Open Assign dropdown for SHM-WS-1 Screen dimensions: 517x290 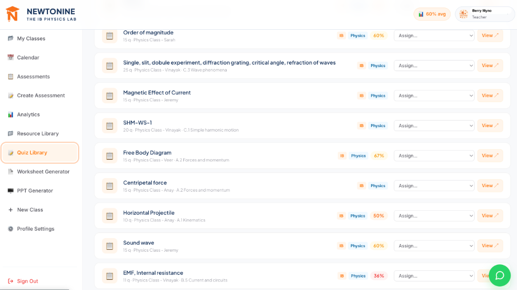coord(434,126)
